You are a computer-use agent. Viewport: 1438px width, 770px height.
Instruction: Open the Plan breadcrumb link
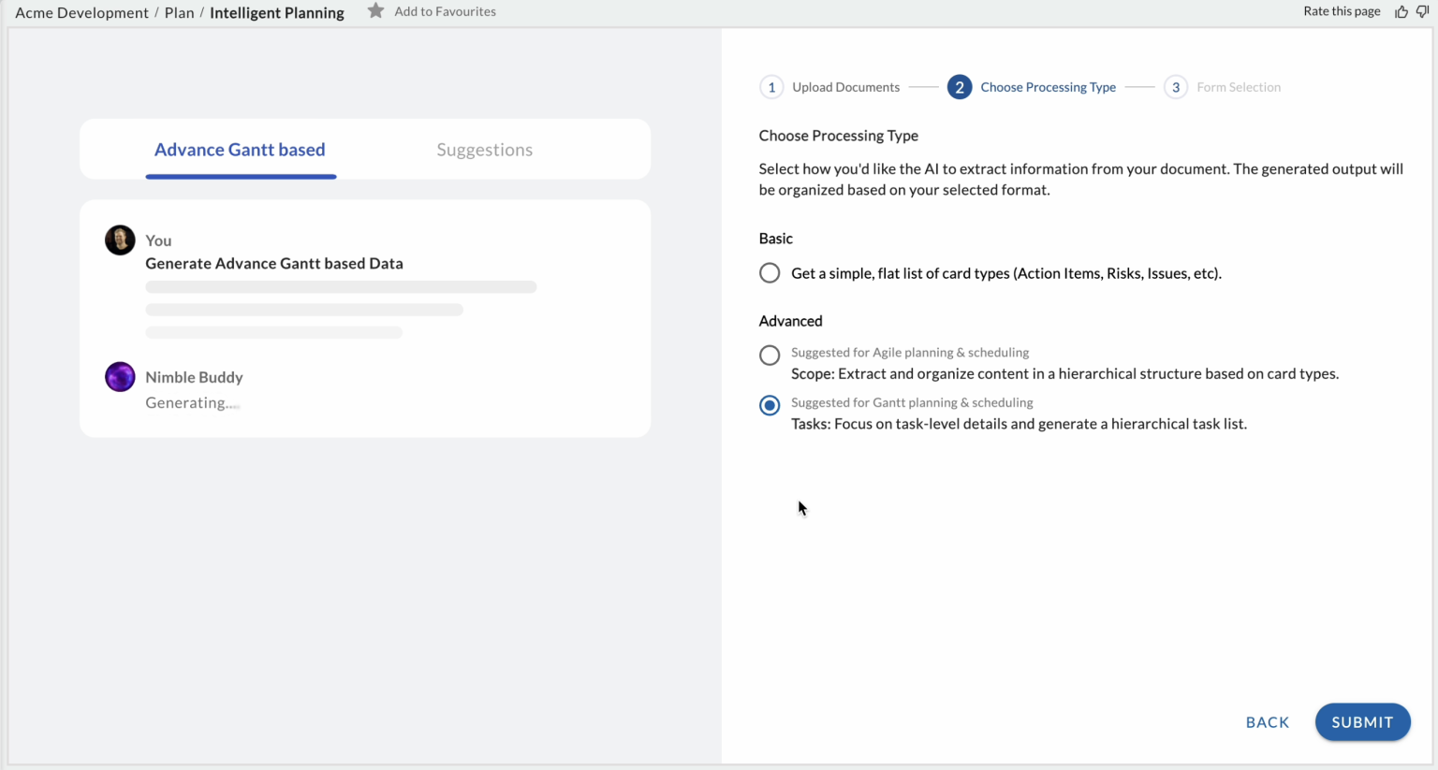click(180, 12)
